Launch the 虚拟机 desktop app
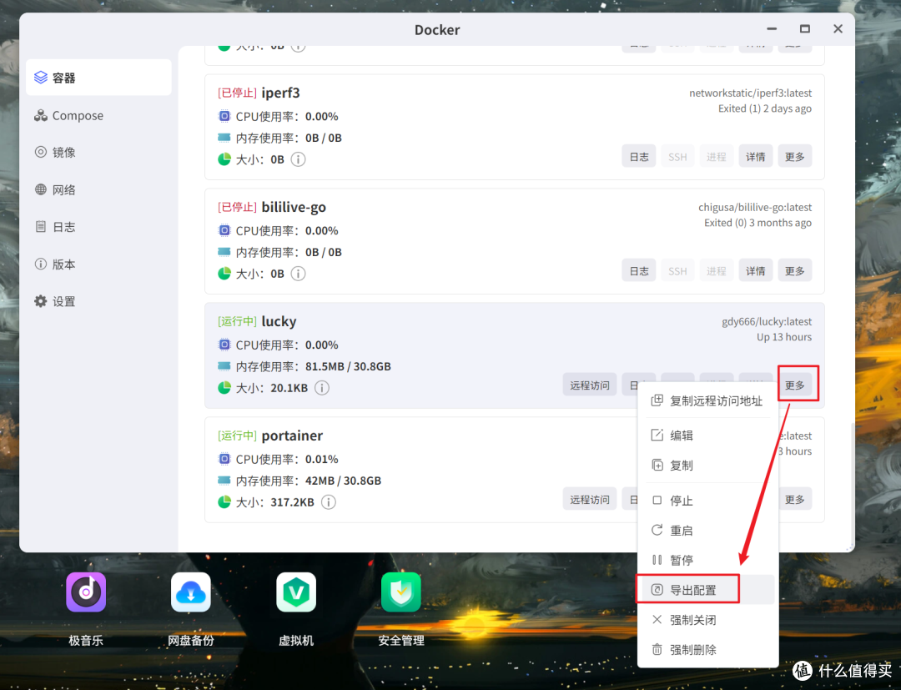This screenshot has height=690, width=901. point(296,592)
